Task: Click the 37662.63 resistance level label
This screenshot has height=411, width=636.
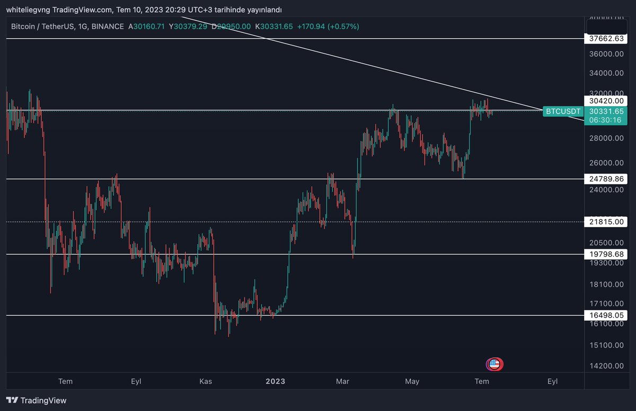Action: coord(606,39)
